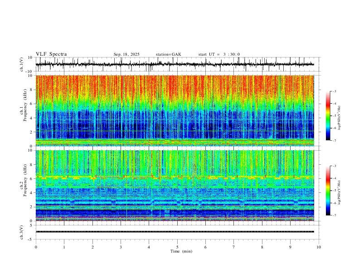Click the ch.2 spectrogram color bar
This screenshot has height=277, width=359.
pyautogui.click(x=328, y=191)
